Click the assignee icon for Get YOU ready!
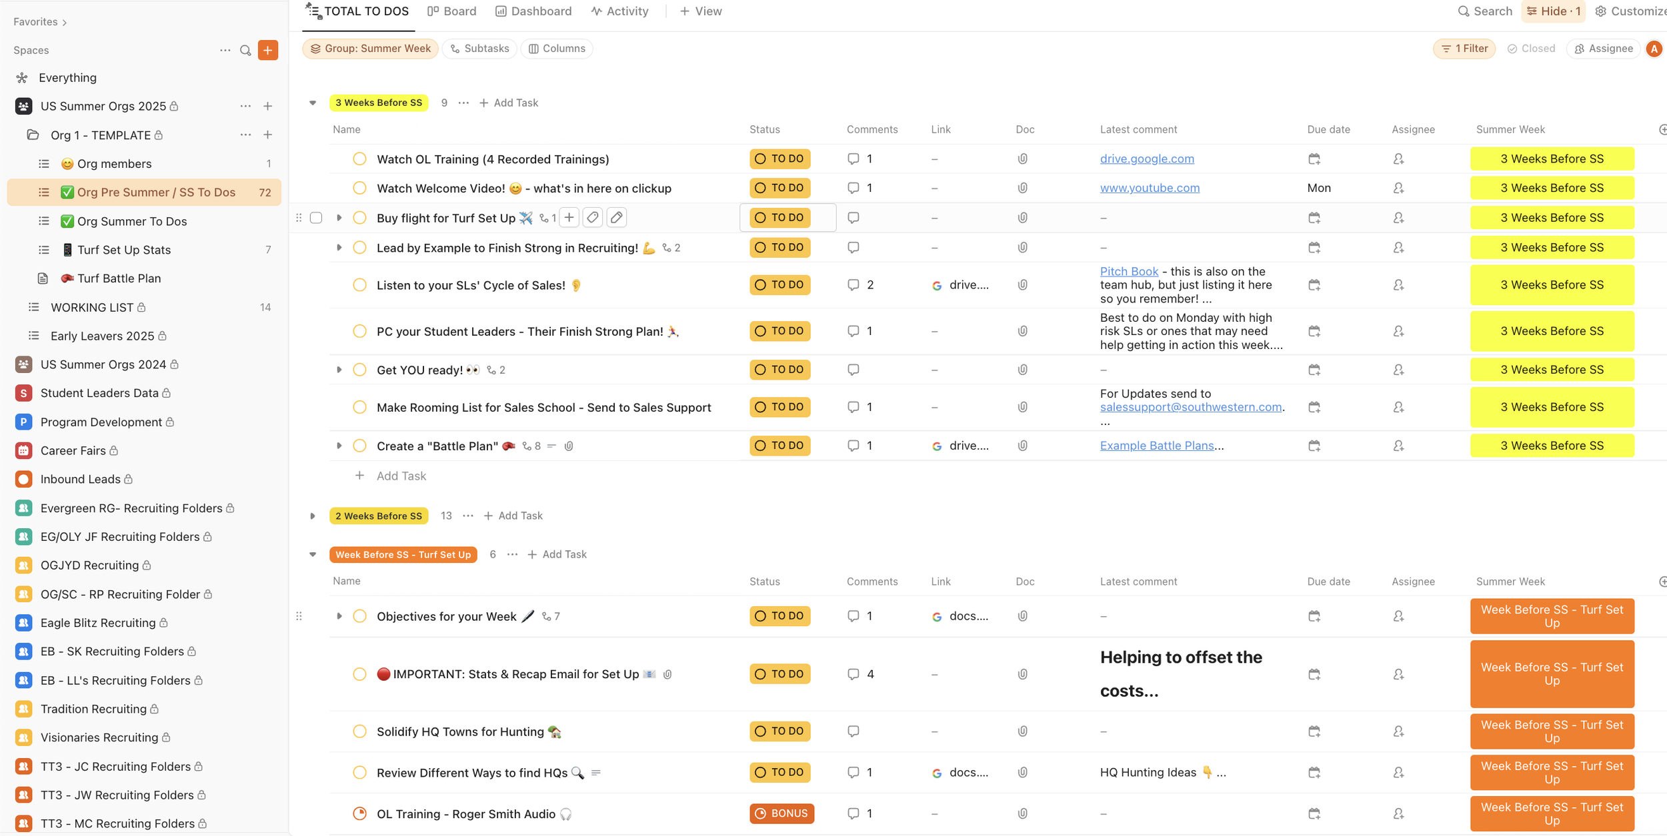The image size is (1667, 836). [1398, 370]
